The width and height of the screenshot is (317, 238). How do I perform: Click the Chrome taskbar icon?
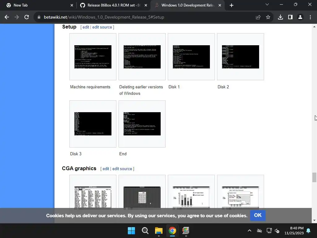[172, 231]
